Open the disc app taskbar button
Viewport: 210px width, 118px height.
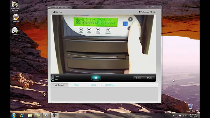[46, 115]
